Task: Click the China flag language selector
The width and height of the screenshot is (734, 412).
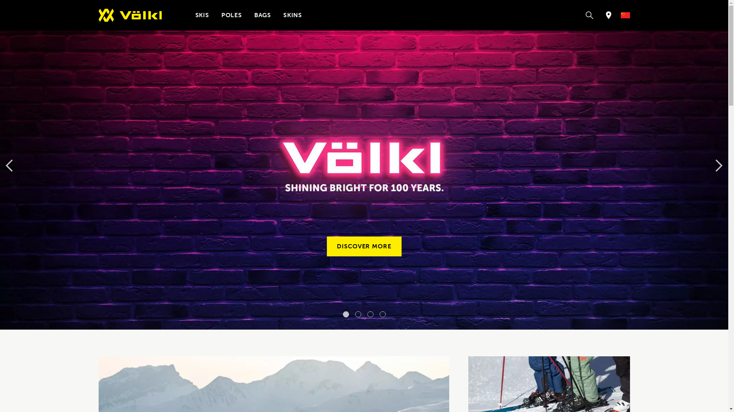Action: (625, 15)
